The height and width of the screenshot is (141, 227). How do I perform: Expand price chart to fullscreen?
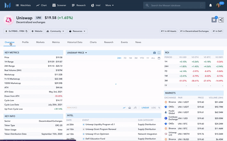tap(159, 53)
